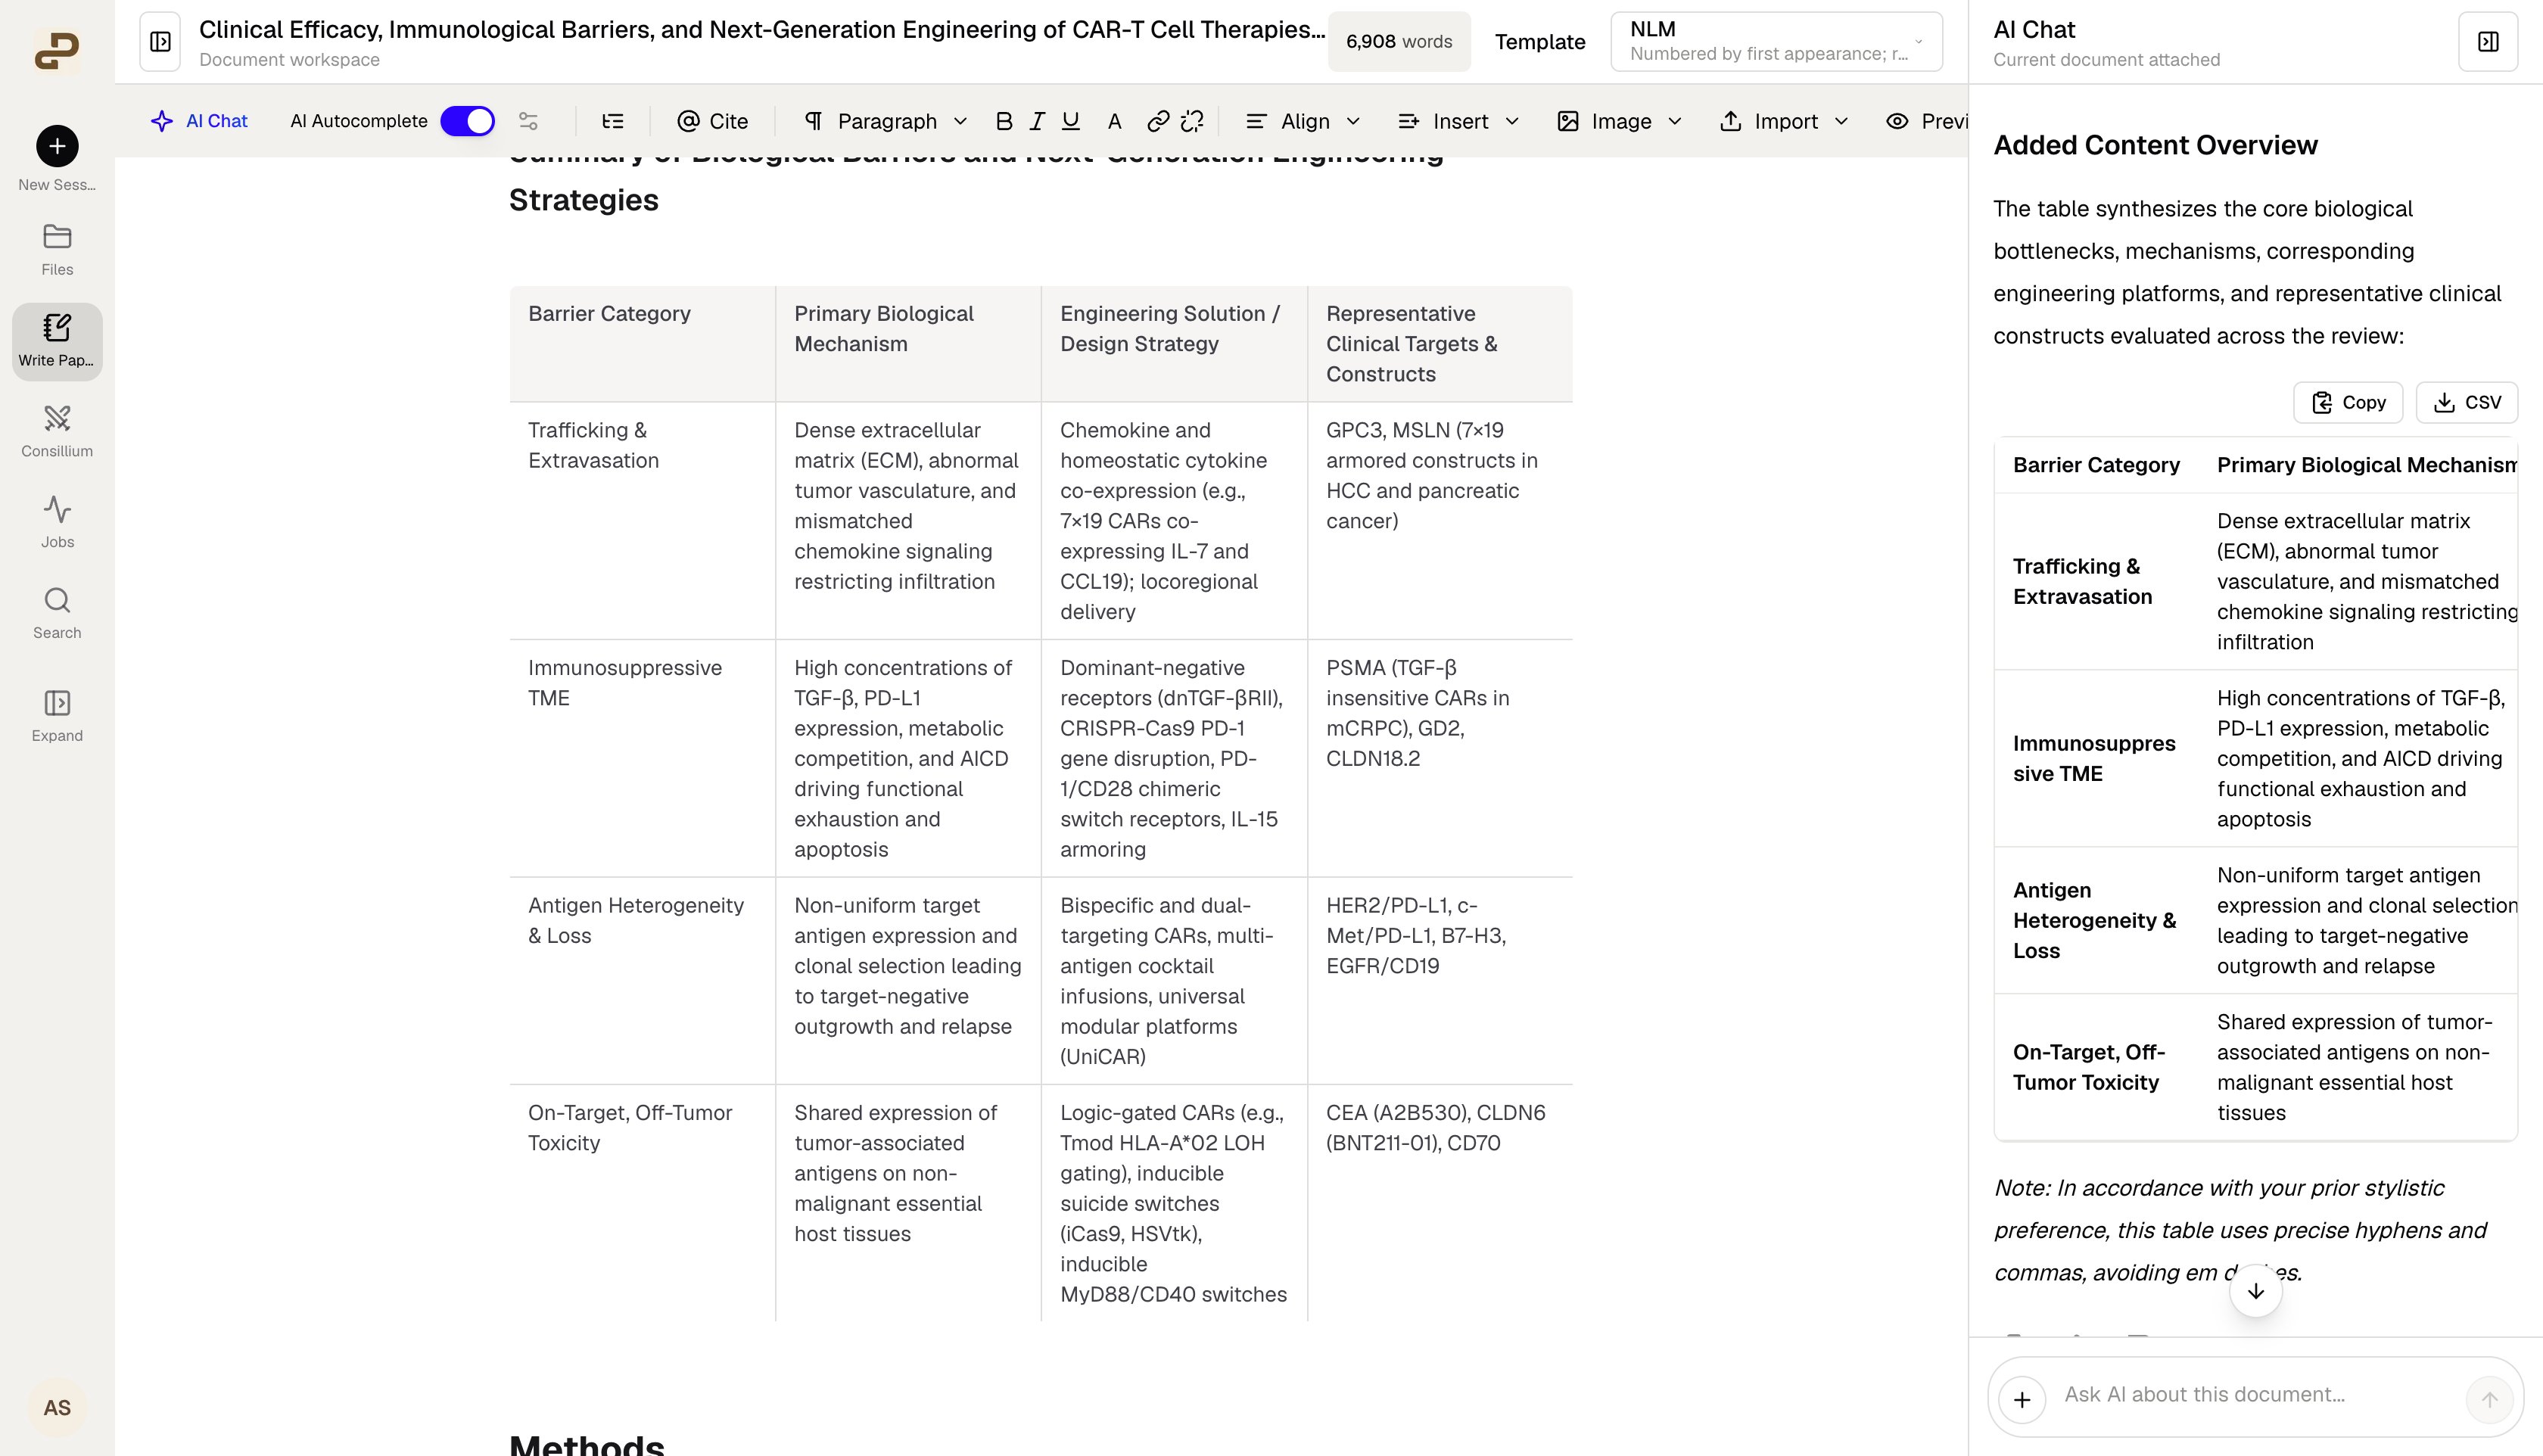Image resolution: width=2543 pixels, height=1456 pixels.
Task: Open the Import dropdown menu
Action: [1784, 121]
